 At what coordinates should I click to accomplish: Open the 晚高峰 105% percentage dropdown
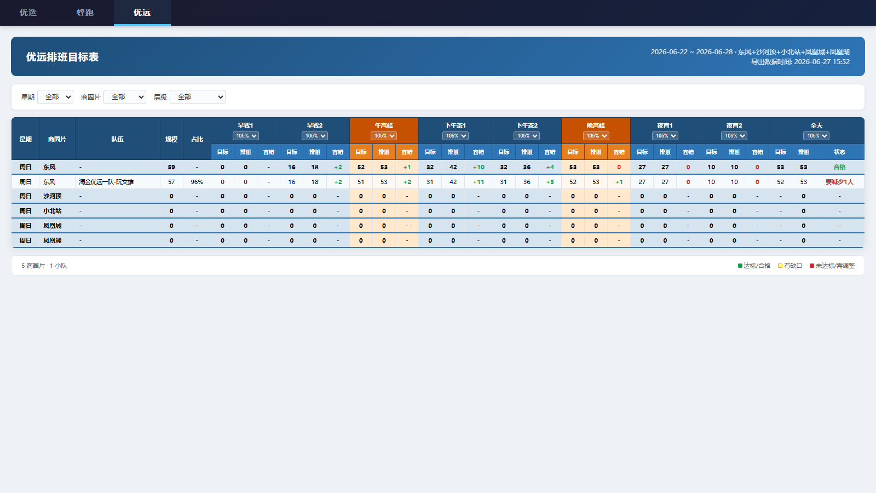(596, 136)
